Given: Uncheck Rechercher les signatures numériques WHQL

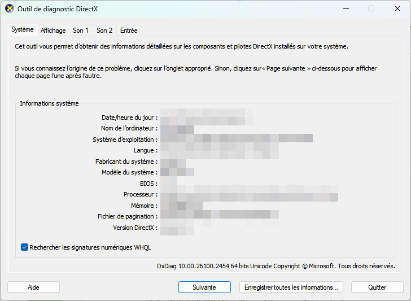Looking at the screenshot, I should [24, 247].
